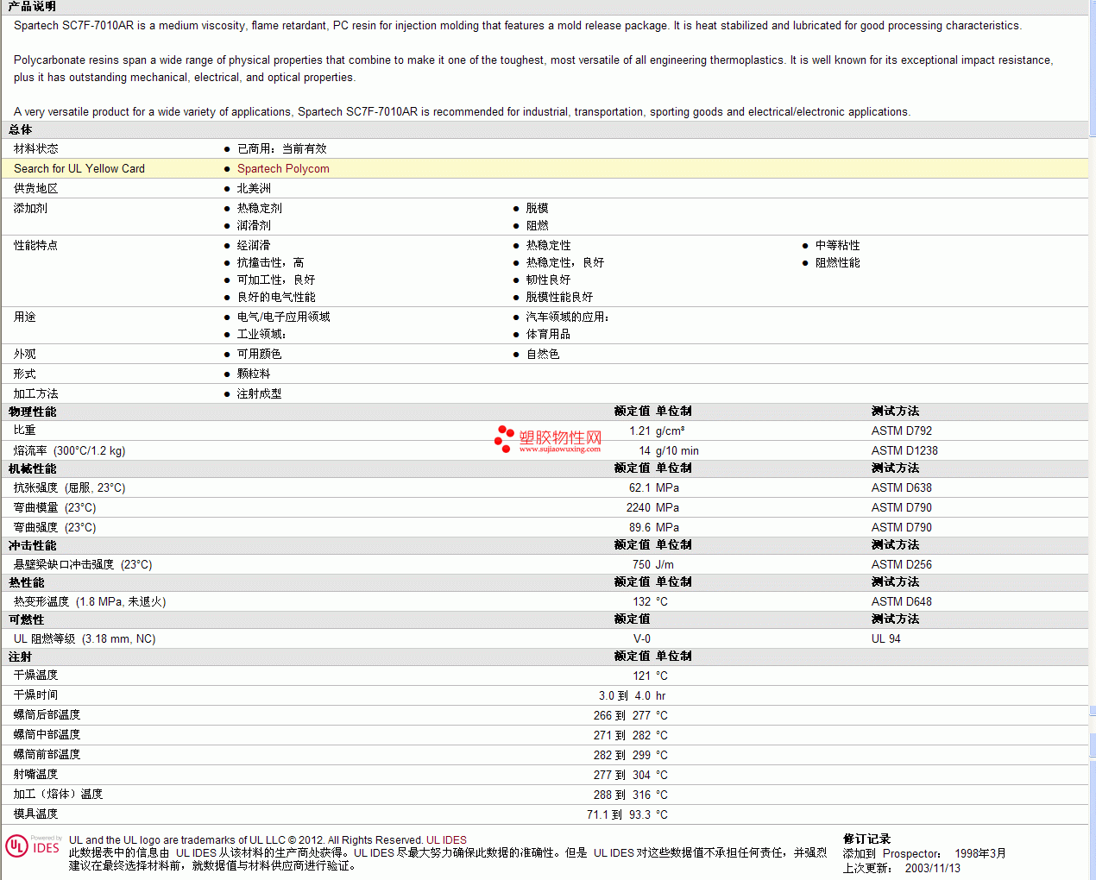Select the '热稳定剂' additive entry
Viewport: 1096px width, 880px height.
click(260, 208)
